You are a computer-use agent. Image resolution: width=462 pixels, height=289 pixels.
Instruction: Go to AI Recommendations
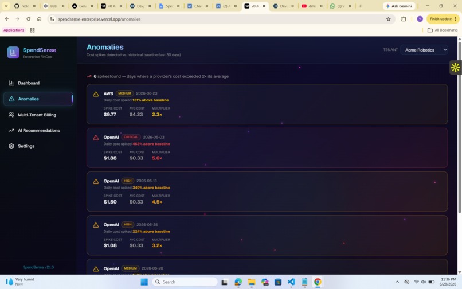click(x=38, y=131)
